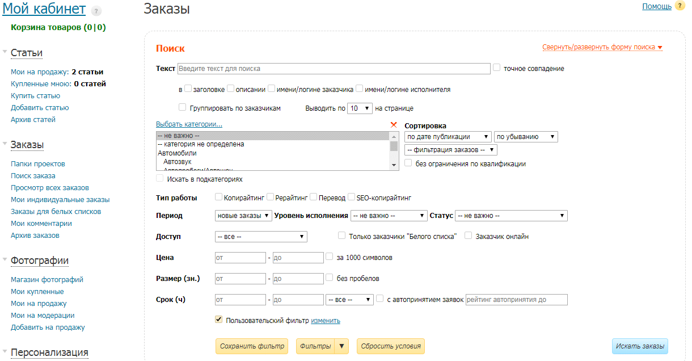Click the Сбросить условия button

point(390,346)
